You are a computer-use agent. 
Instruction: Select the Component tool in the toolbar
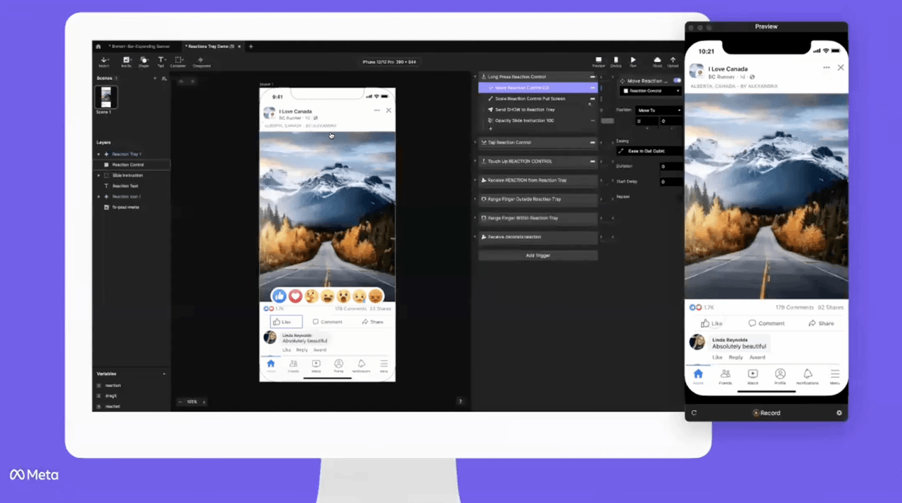201,62
